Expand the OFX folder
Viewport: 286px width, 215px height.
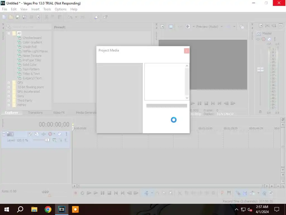tap(9, 83)
